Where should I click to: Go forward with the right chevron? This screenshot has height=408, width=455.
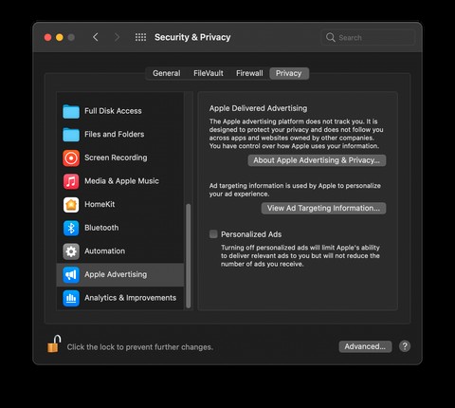pyautogui.click(x=117, y=37)
